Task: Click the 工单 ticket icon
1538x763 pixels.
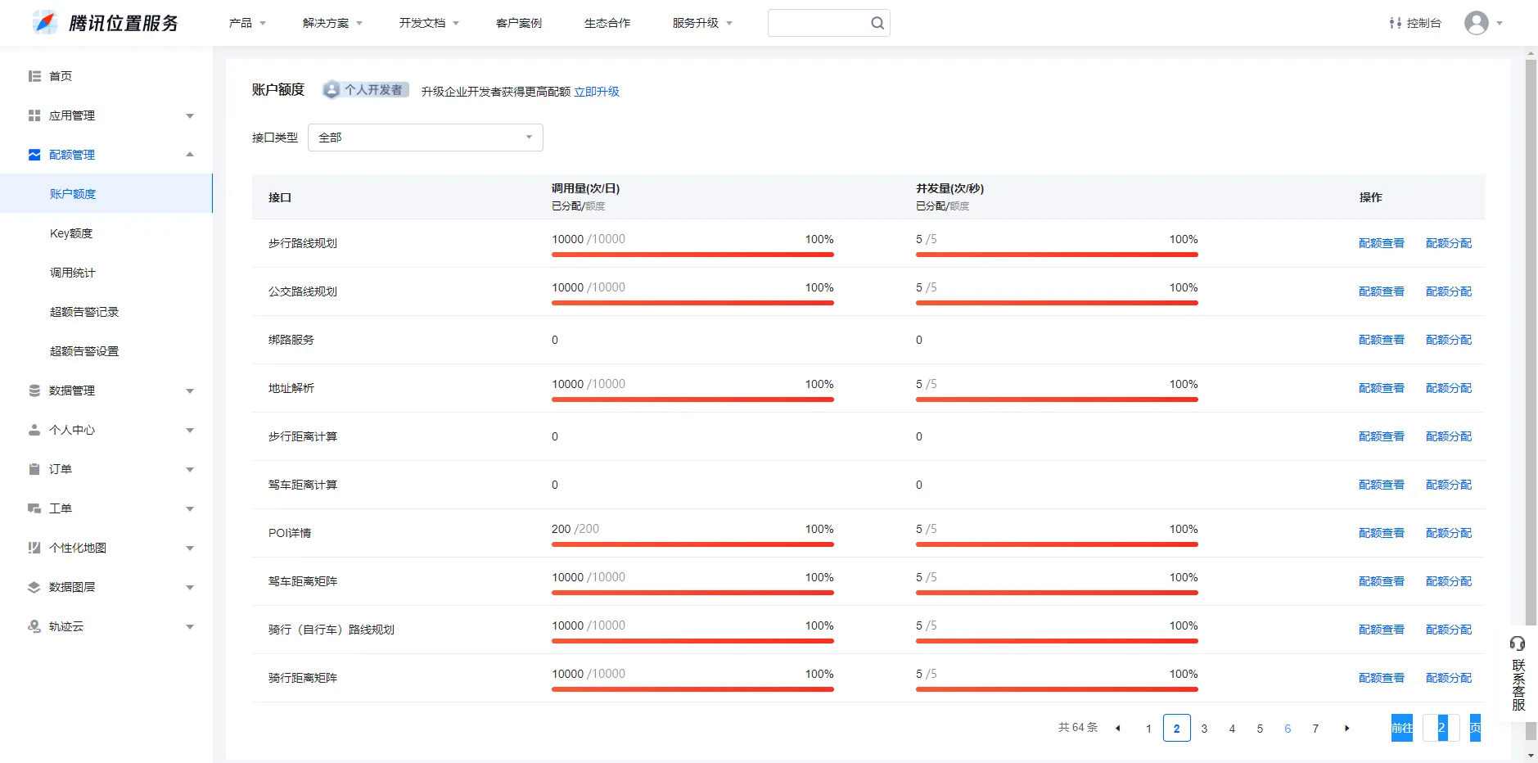Action: [34, 508]
